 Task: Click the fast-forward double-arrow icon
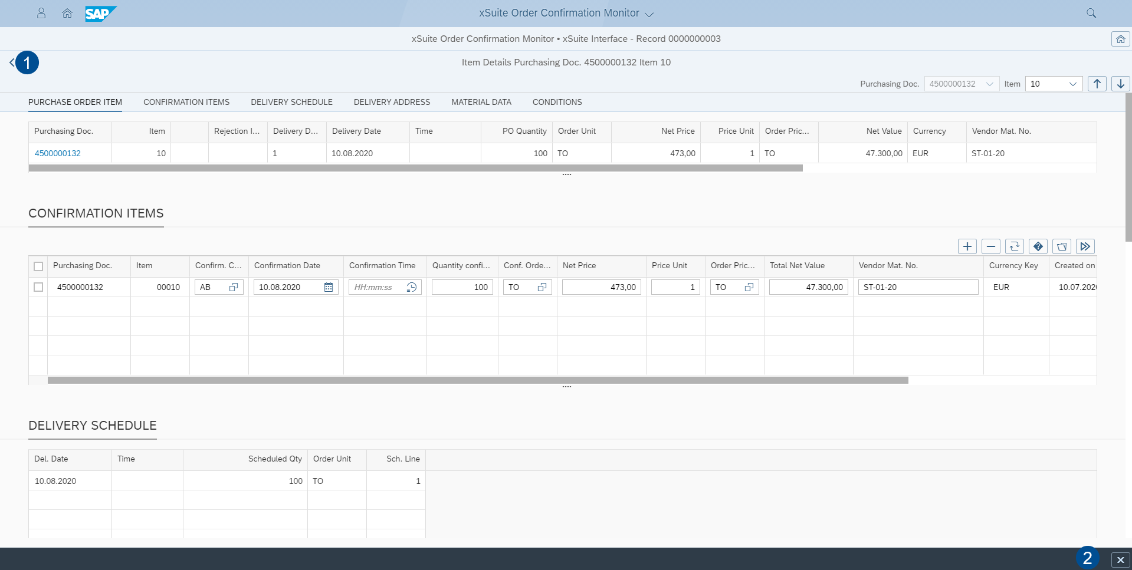(1085, 246)
